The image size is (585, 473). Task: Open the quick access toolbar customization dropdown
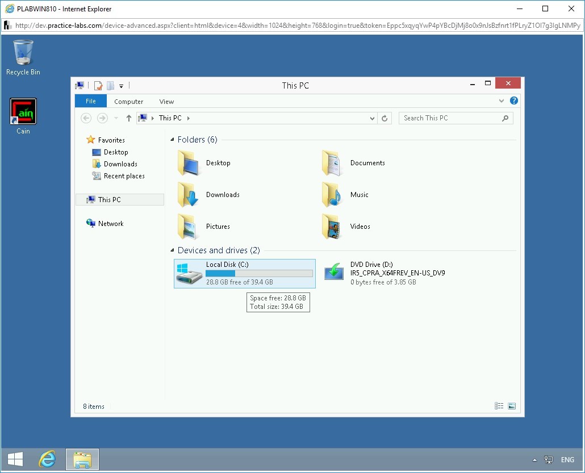pos(121,86)
